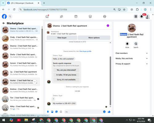Viewport: 154px width, 123px height.
Task: Click the View buyer button
Action: [x=62, y=38]
